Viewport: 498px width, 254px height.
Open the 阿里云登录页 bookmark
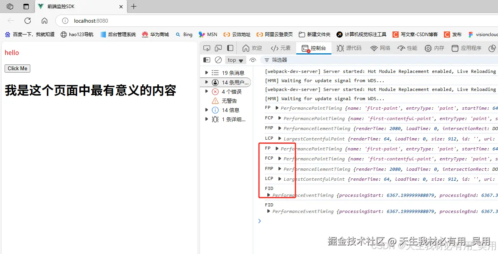click(275, 35)
